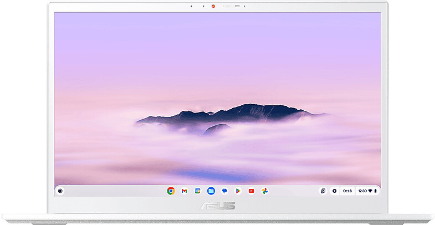
Task: Open the Files app
Action: pyautogui.click(x=211, y=191)
